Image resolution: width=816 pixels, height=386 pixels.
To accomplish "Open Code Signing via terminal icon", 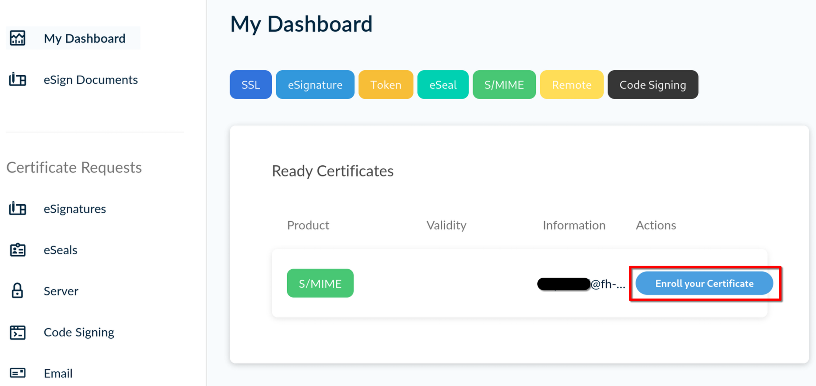I will 18,332.
